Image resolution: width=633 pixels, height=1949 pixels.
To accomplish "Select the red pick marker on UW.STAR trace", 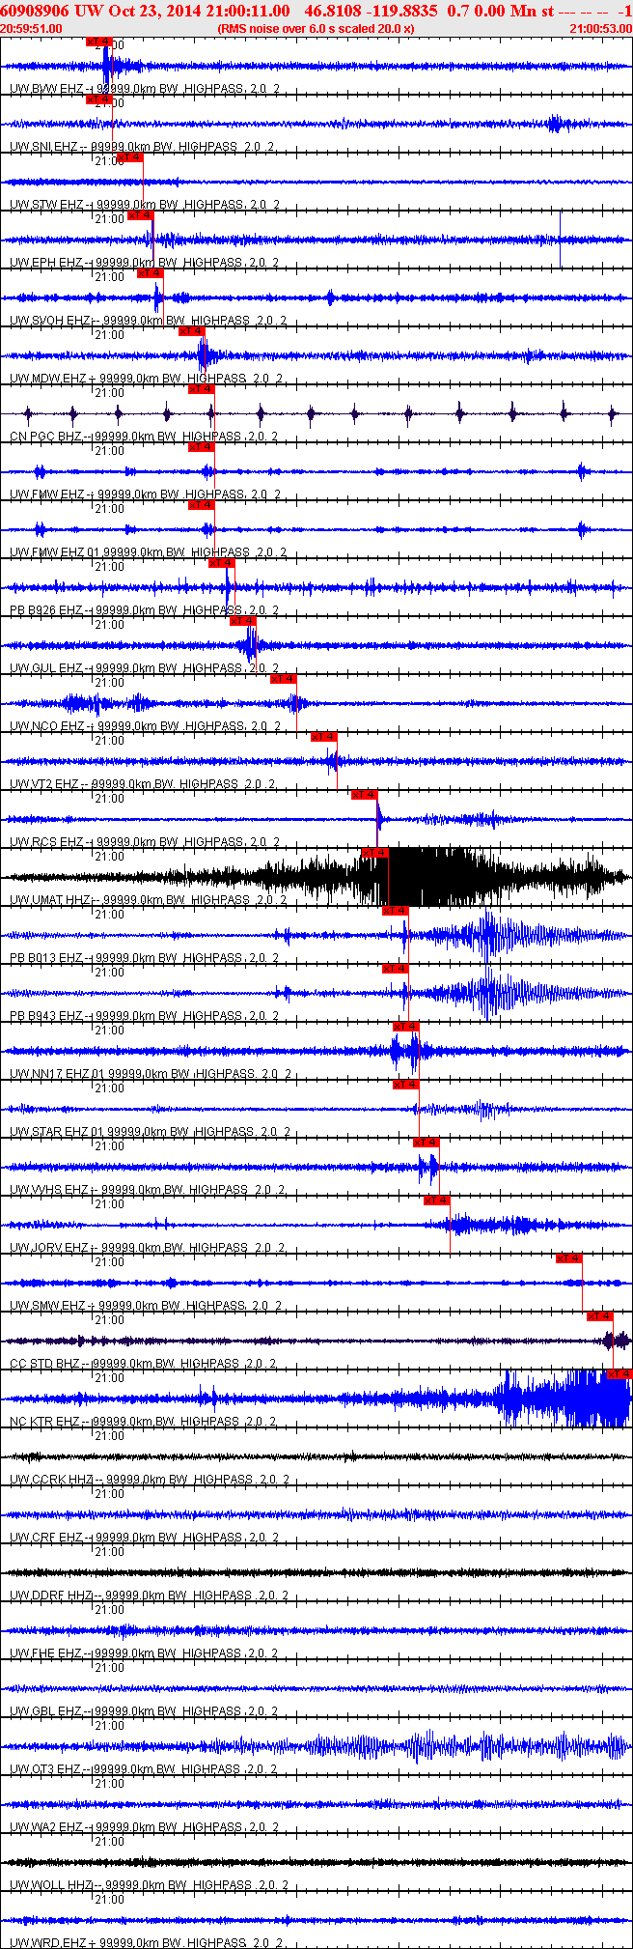I will coord(406,1085).
